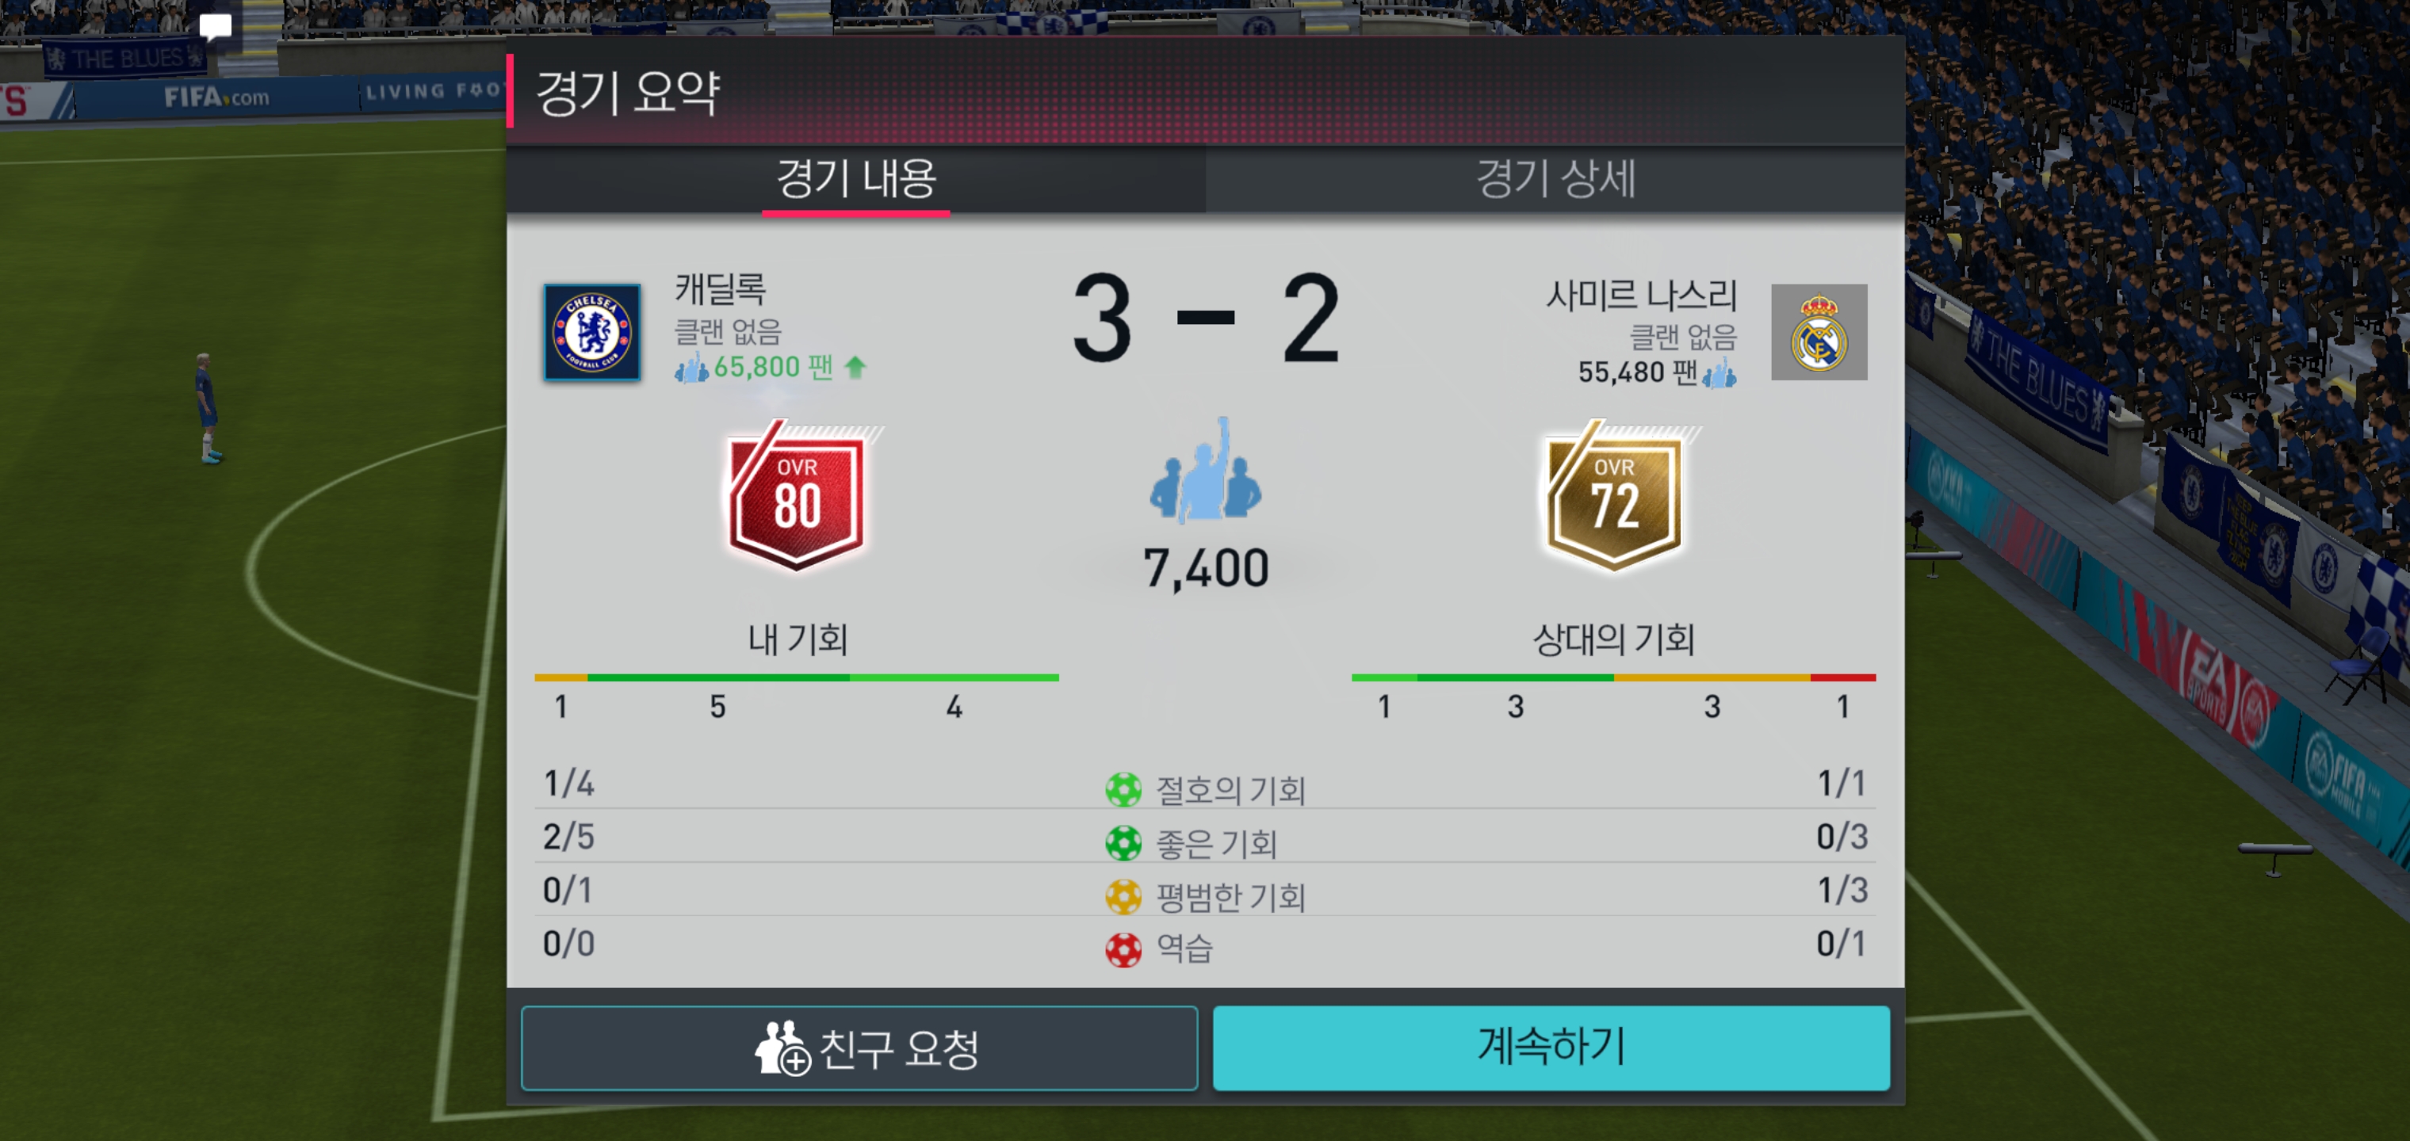Click the 상대의 기회 colored chance bar
2410x1141 pixels.
click(1613, 677)
